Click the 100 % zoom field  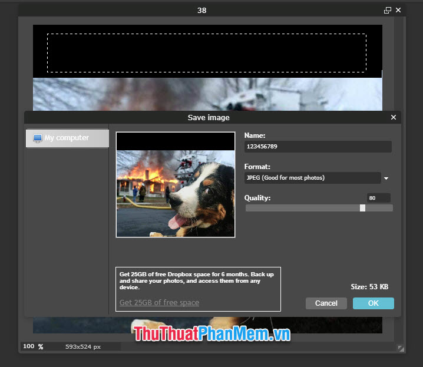coord(33,346)
